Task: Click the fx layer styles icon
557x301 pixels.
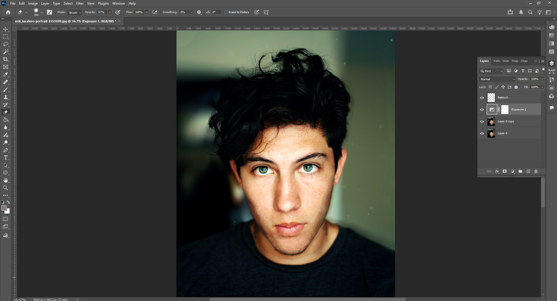Action: [x=497, y=171]
